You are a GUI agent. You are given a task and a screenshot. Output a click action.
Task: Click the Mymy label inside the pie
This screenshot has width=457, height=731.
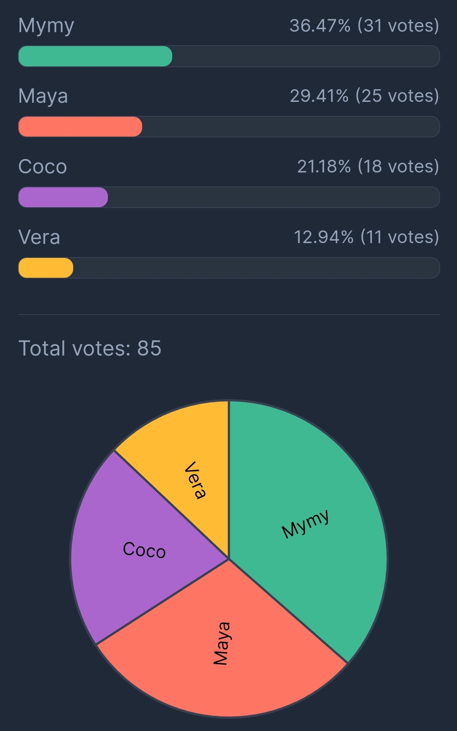click(306, 524)
